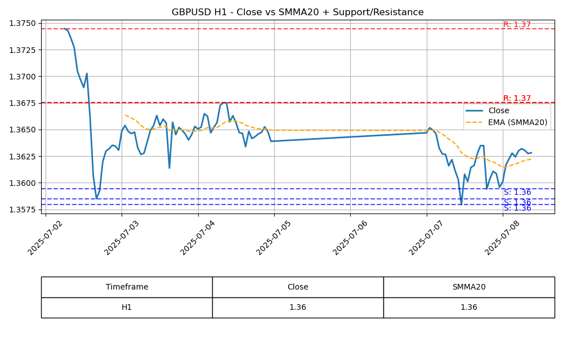The image size is (563, 338).
Task: Select the 1.36 value under the SMMA20 column
Action: tap(469, 308)
